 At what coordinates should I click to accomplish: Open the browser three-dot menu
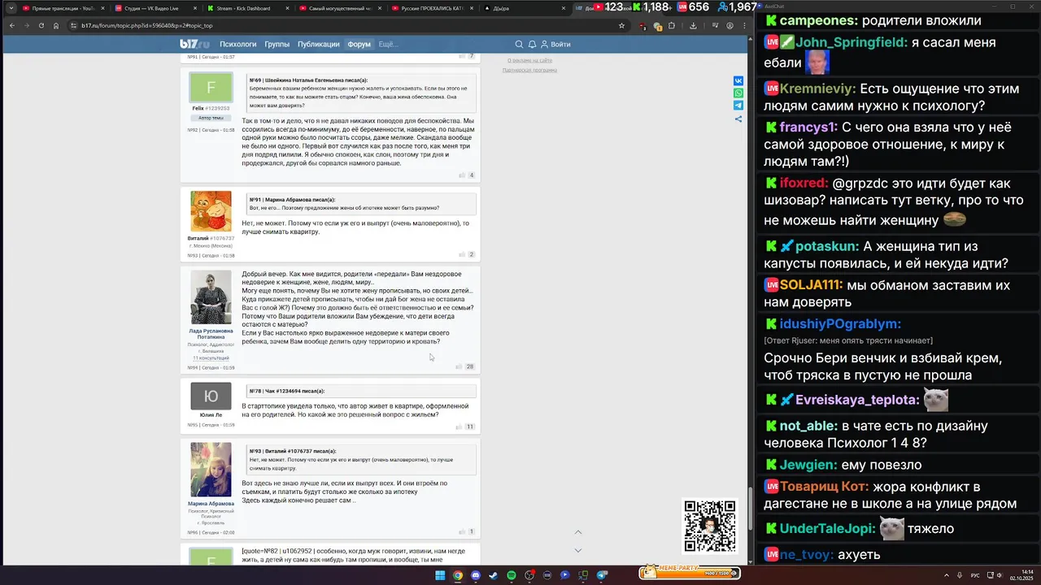[x=743, y=25]
